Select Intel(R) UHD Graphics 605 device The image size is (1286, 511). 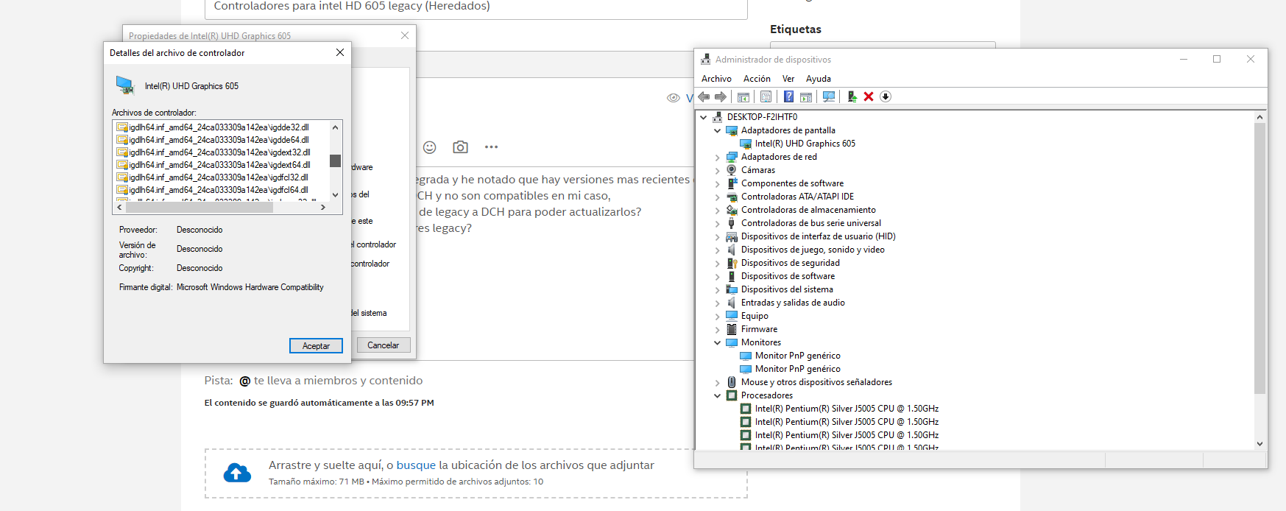tap(805, 144)
